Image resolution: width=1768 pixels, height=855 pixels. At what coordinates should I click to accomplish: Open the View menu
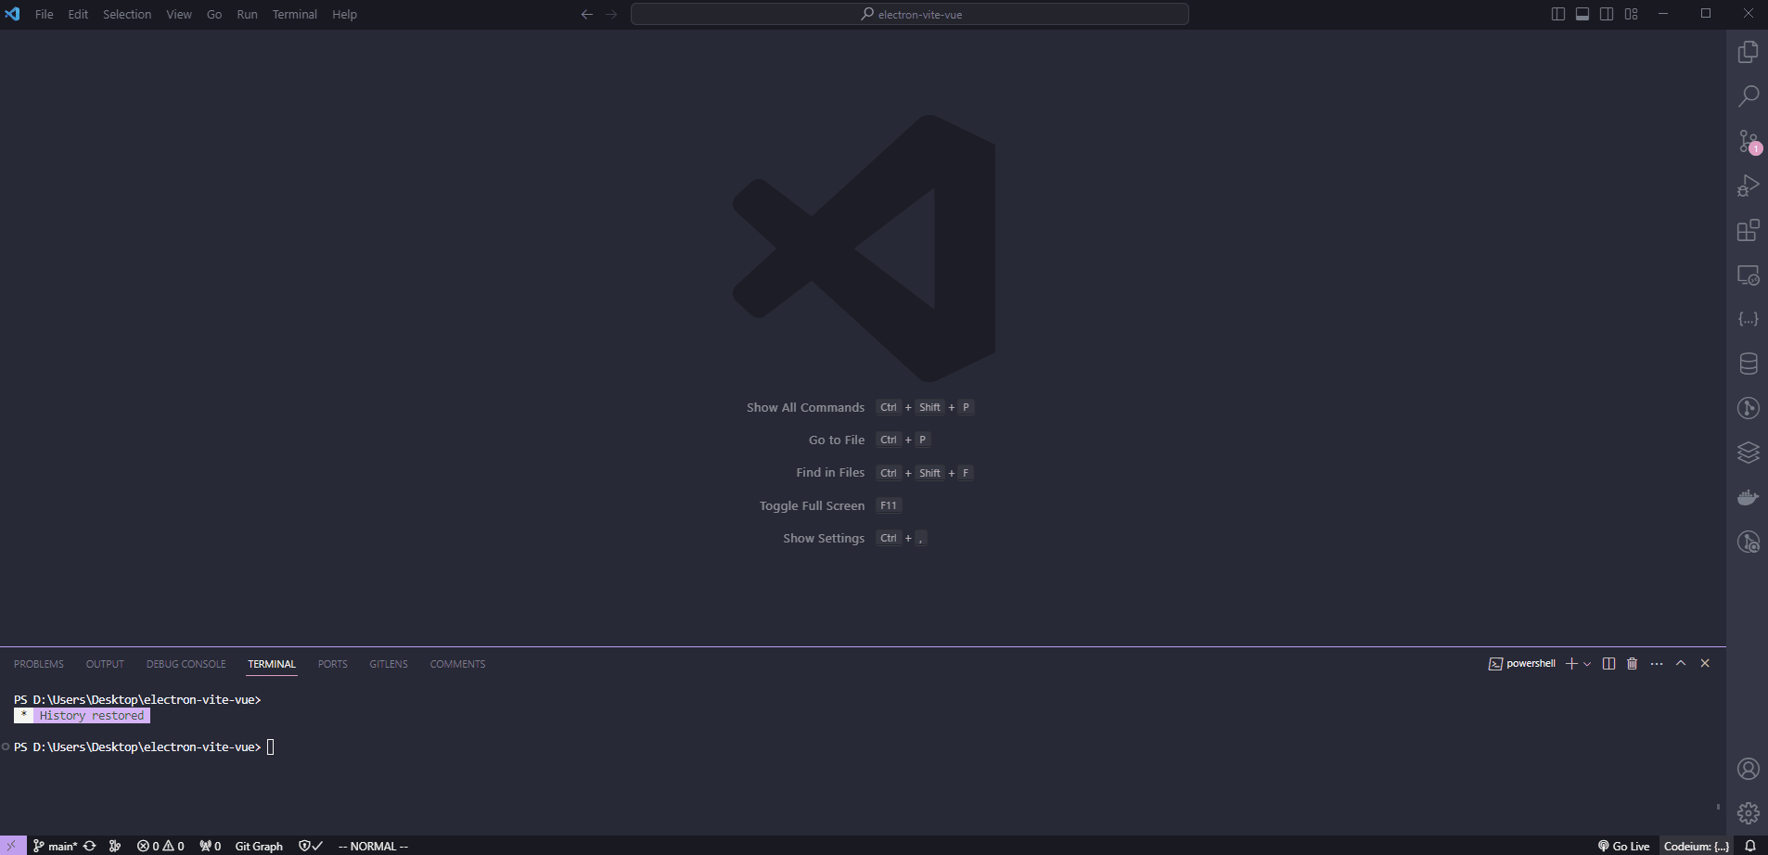[x=179, y=14]
